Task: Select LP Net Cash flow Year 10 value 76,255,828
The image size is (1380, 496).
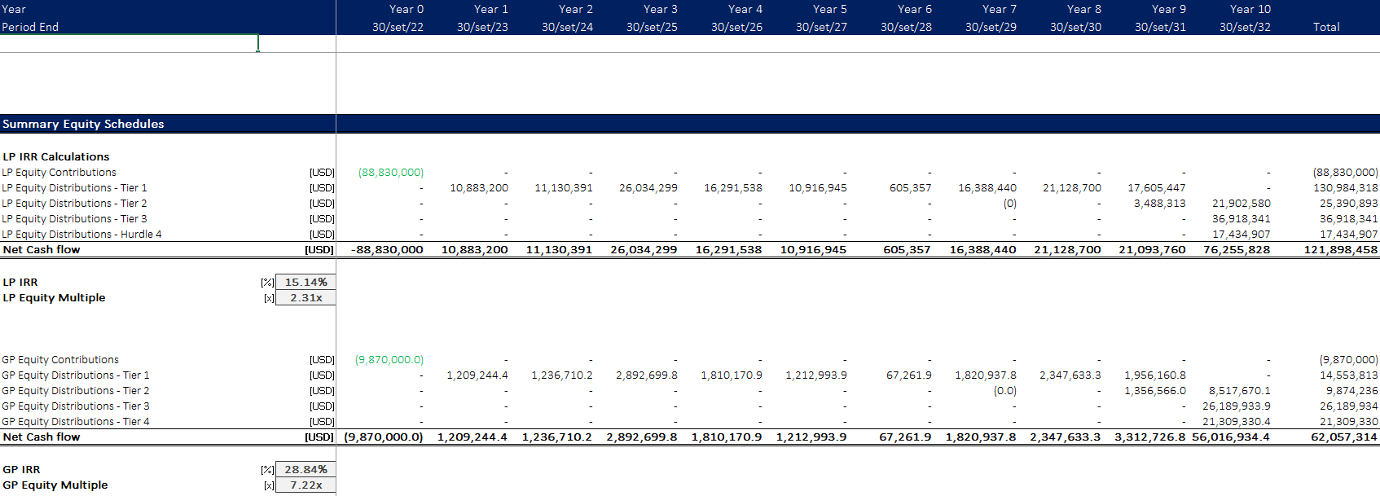Action: click(1237, 249)
